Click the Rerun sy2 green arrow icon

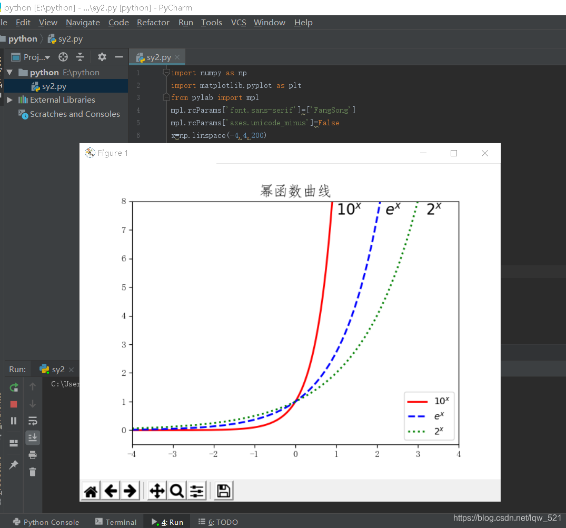tap(14, 387)
